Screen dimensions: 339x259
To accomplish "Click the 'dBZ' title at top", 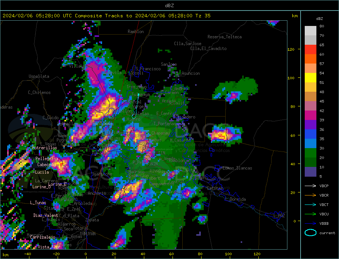I will [169, 6].
